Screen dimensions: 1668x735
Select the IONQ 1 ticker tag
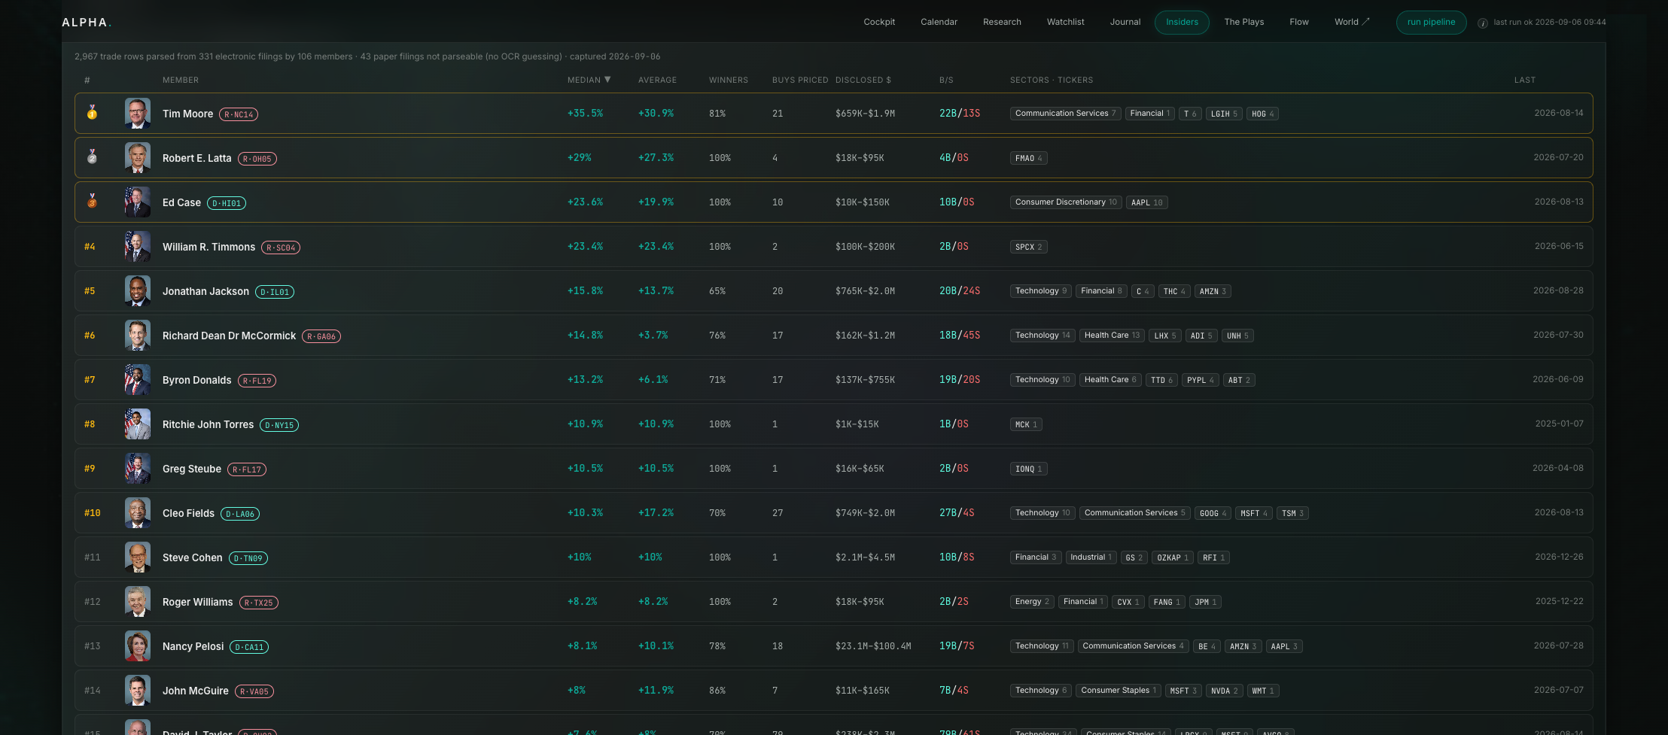click(1028, 469)
